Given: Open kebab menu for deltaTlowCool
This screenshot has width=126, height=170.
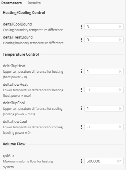Looking at the screenshot, I should pyautogui.click(x=81, y=127).
